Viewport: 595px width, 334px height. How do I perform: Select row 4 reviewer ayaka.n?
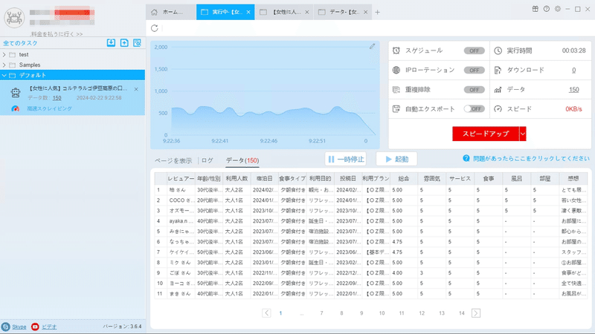pos(181,221)
